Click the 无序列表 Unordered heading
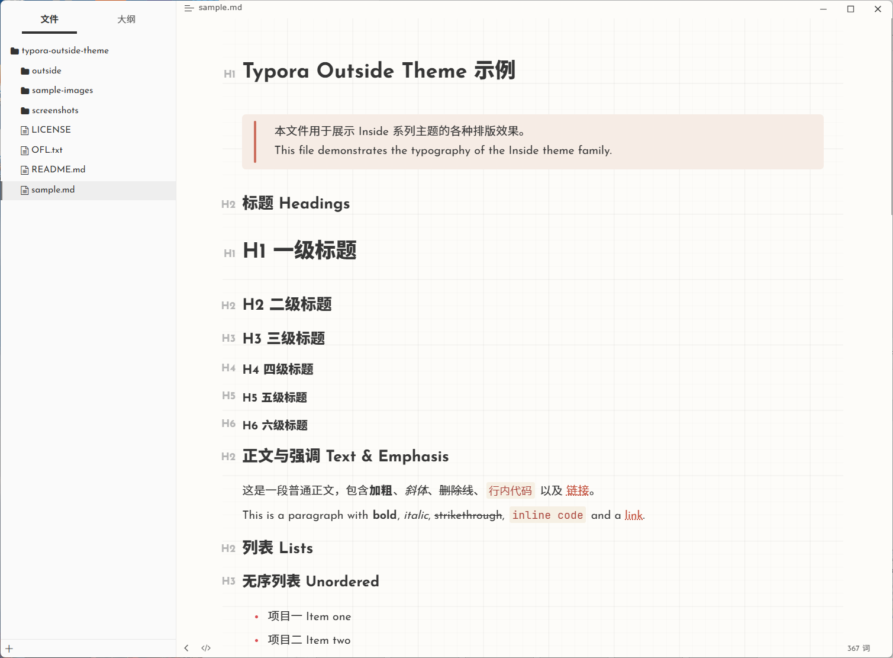893x658 pixels. [311, 581]
